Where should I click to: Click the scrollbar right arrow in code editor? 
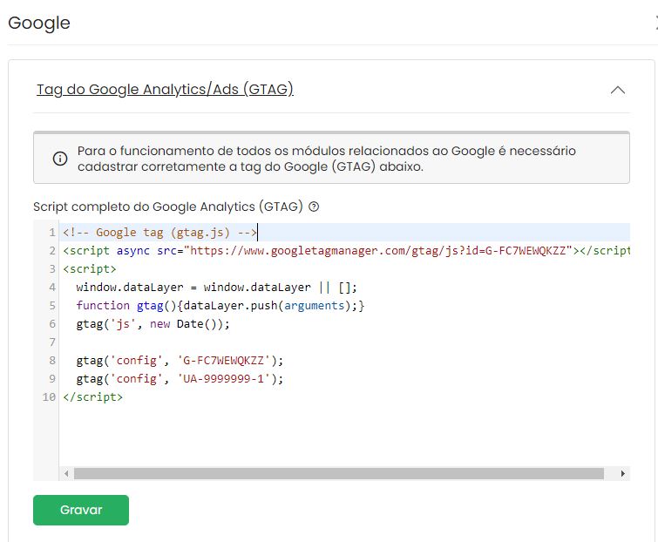click(x=622, y=474)
